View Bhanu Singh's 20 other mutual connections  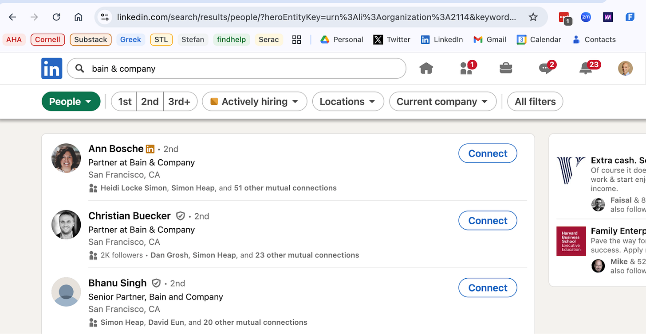(x=255, y=322)
